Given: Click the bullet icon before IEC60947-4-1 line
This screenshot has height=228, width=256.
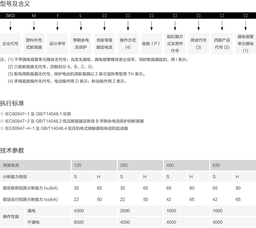Looking at the screenshot, I should (2, 128).
